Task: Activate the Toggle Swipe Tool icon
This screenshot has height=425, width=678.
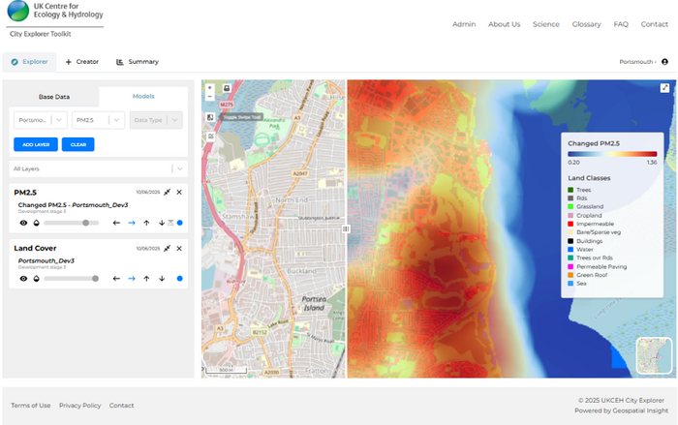Action: click(x=209, y=117)
